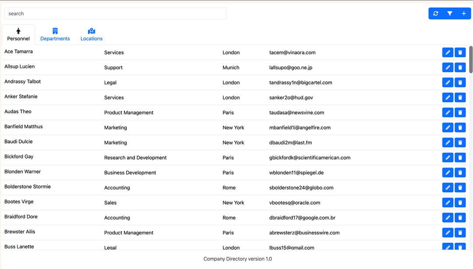The image size is (473, 269).
Task: Edit Blonden Warner's entry
Action: (448, 173)
